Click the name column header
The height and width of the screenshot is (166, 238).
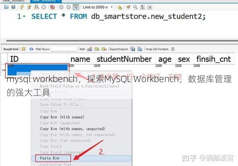[81, 59]
